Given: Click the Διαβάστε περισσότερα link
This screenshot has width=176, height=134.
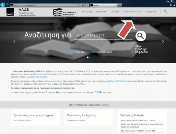Looking at the screenshot, I should click(37, 77).
